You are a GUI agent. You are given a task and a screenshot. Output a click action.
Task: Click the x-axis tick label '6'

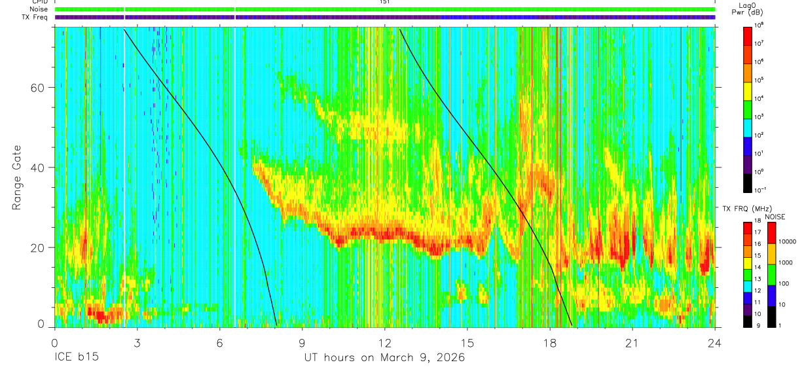(x=219, y=342)
